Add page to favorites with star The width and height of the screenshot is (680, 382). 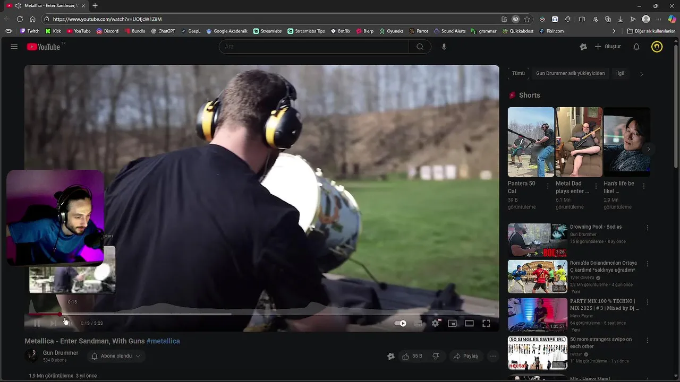[527, 19]
